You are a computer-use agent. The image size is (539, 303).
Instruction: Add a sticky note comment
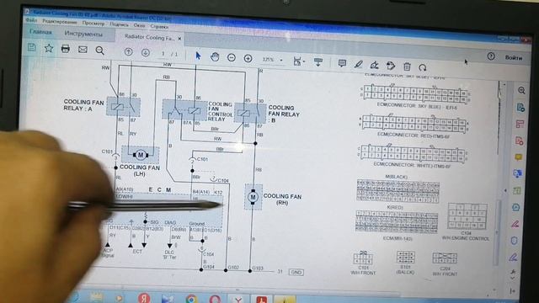(342, 63)
